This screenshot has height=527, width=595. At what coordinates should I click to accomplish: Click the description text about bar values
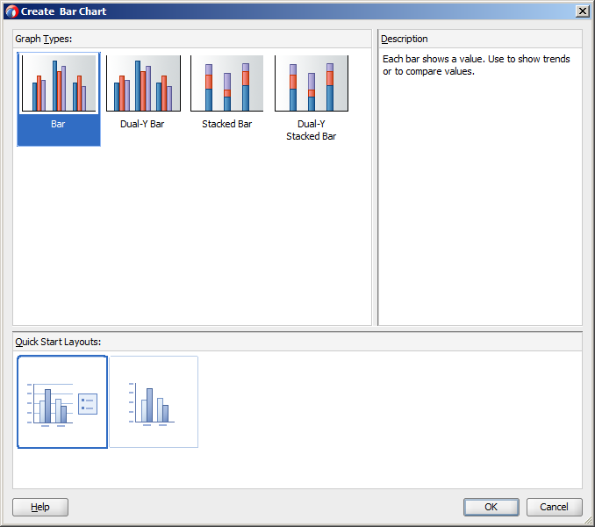click(477, 65)
